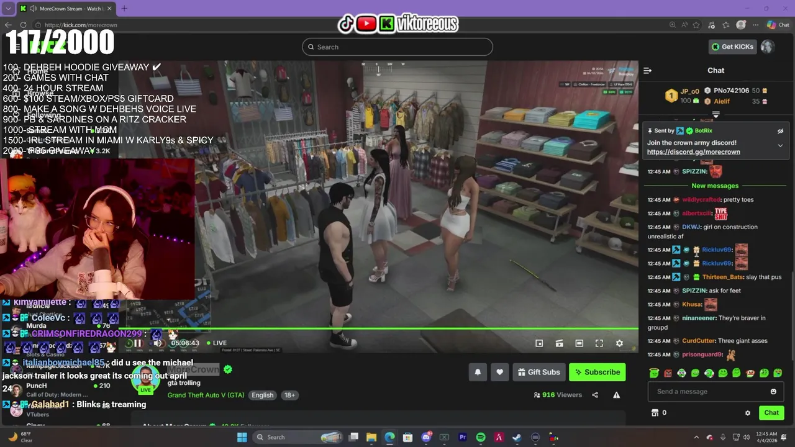Open Steam from the taskbar

point(517,437)
